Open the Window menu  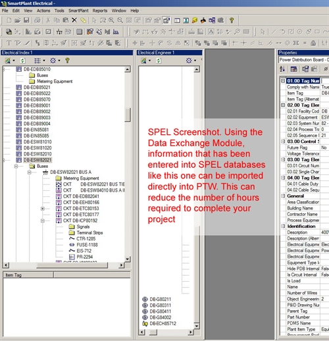119,11
